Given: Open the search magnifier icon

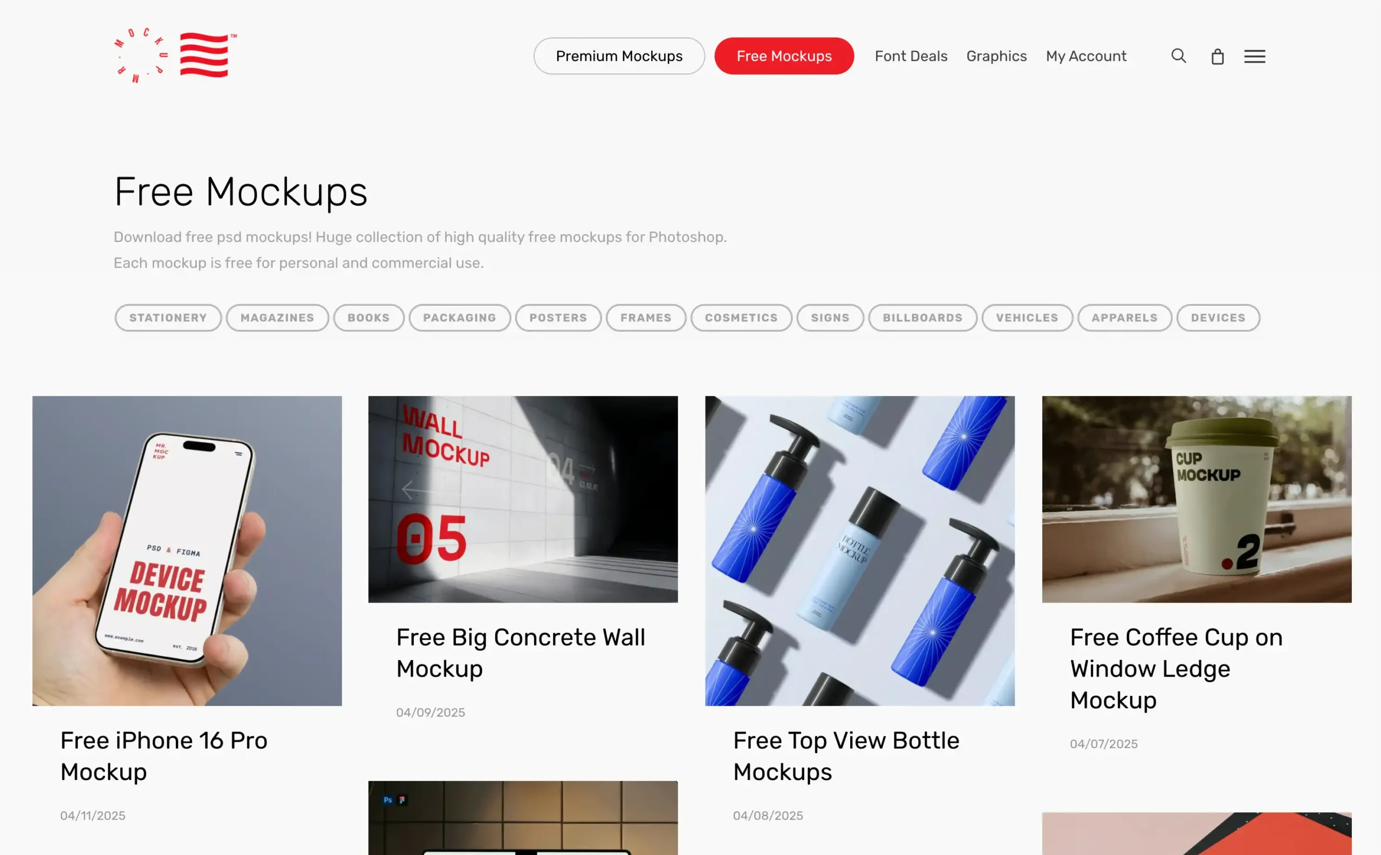Looking at the screenshot, I should point(1179,56).
